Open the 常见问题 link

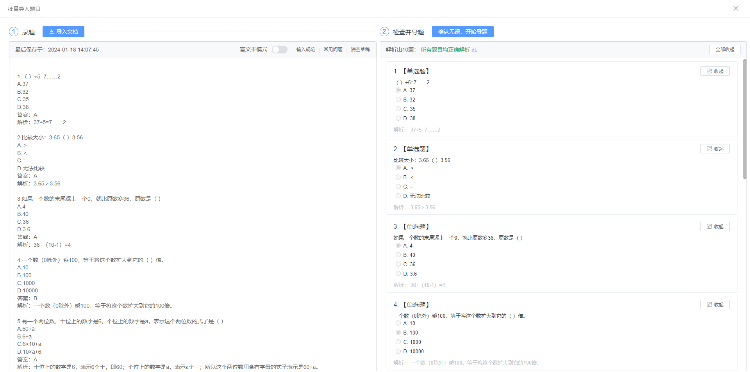pos(333,50)
